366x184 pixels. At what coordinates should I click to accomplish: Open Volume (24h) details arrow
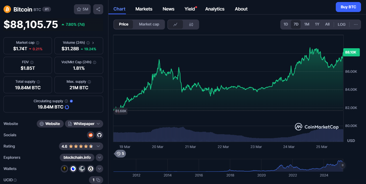coord(93,43)
